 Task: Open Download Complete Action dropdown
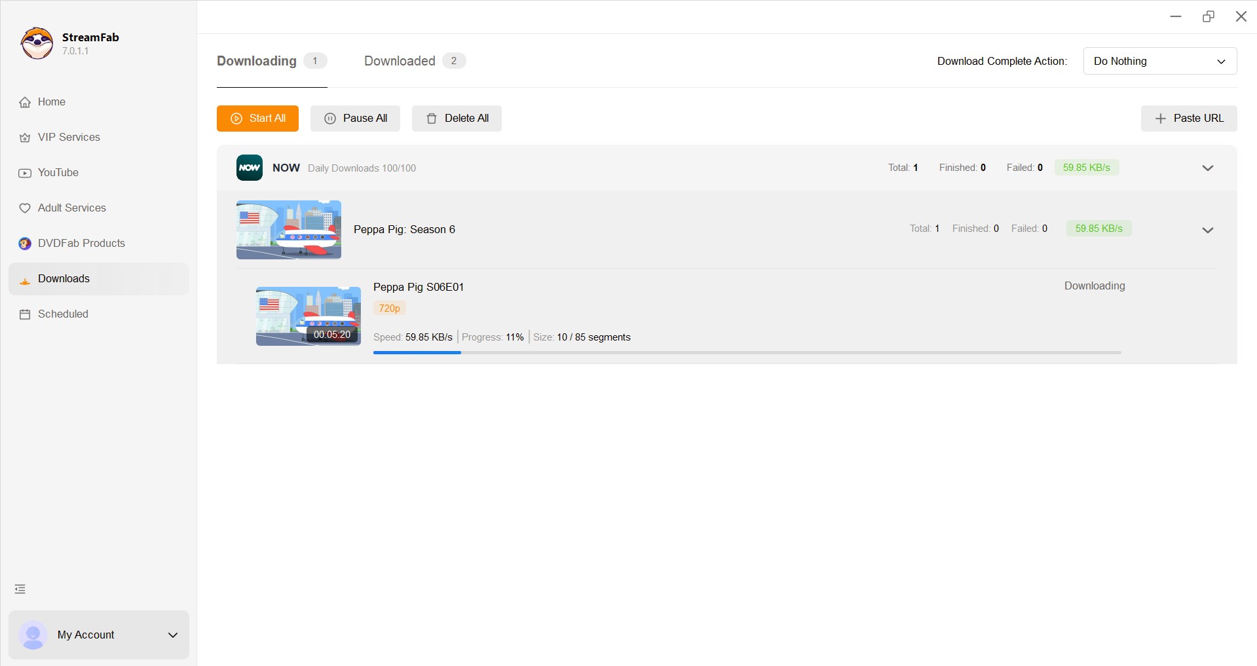click(1159, 61)
